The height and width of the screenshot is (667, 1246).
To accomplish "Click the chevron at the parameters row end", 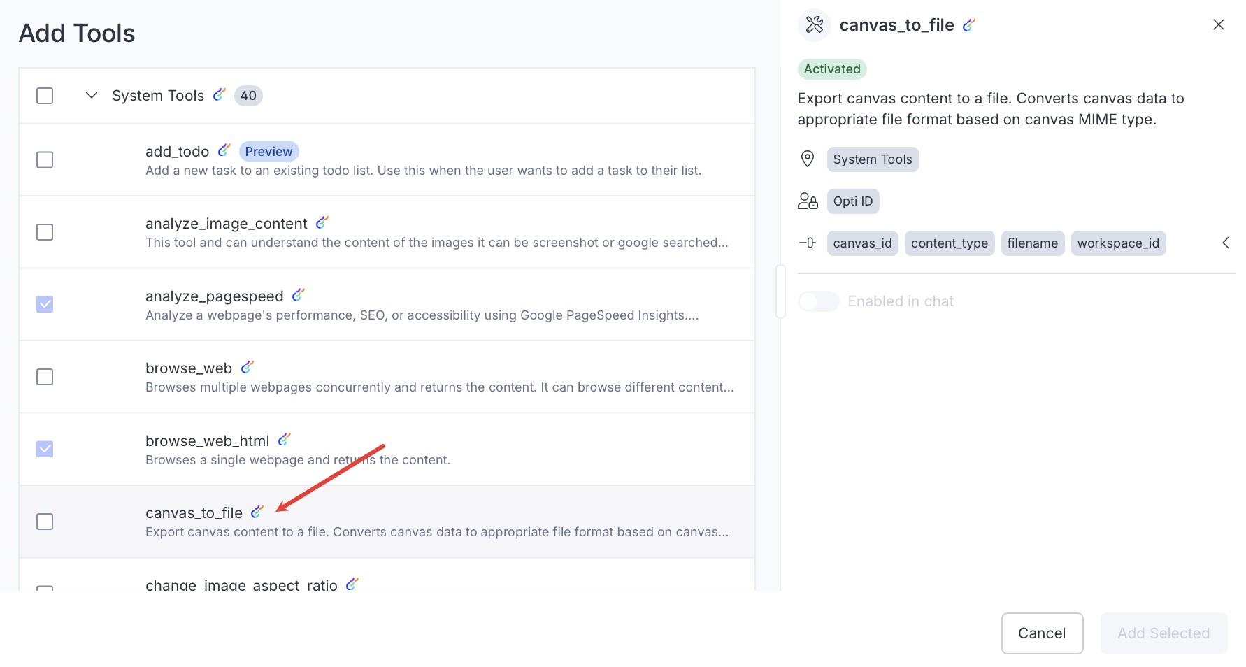I will point(1225,243).
